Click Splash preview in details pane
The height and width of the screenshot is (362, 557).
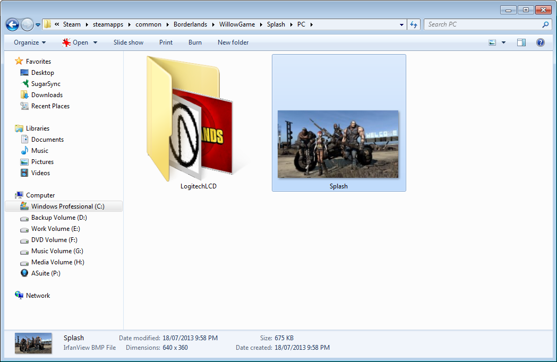[33, 343]
